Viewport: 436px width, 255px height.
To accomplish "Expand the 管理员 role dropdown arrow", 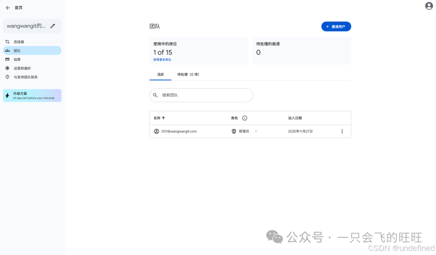I will click(x=256, y=132).
